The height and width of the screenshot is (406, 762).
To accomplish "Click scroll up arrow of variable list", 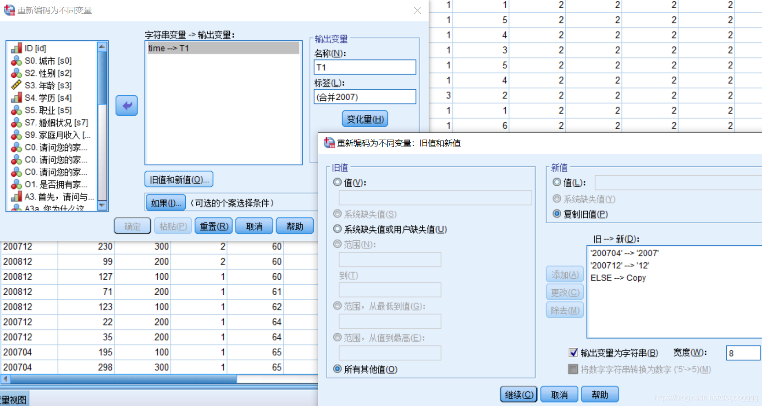I will pos(103,46).
